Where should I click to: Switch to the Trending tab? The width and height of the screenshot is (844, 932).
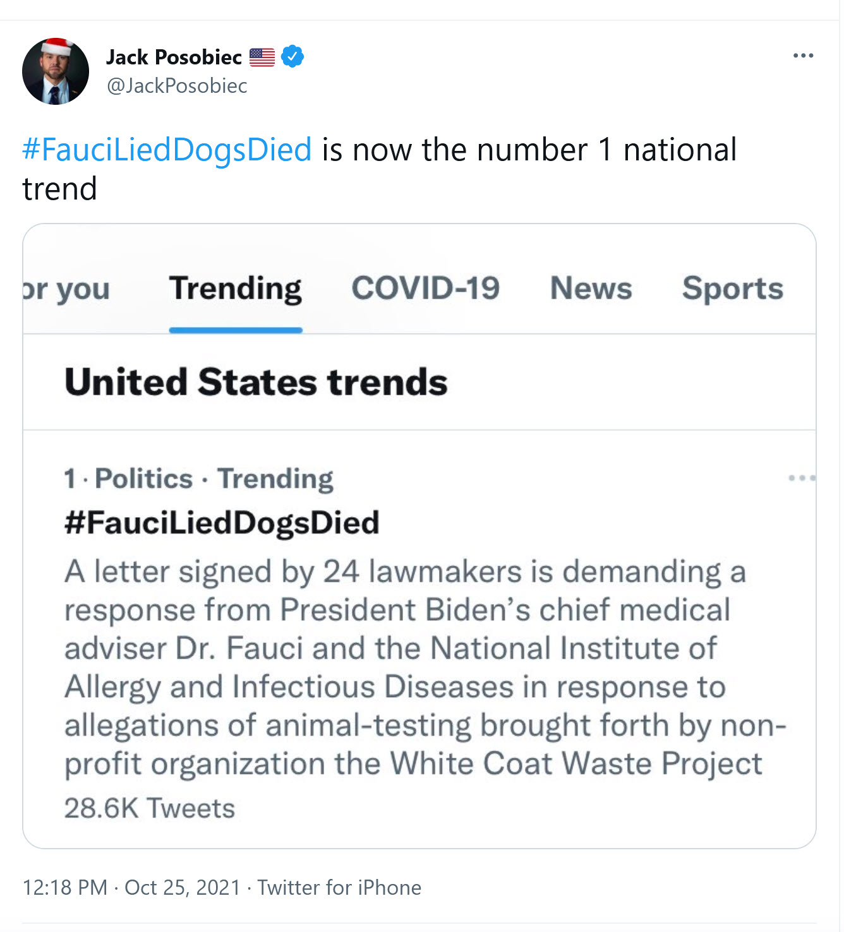(236, 289)
